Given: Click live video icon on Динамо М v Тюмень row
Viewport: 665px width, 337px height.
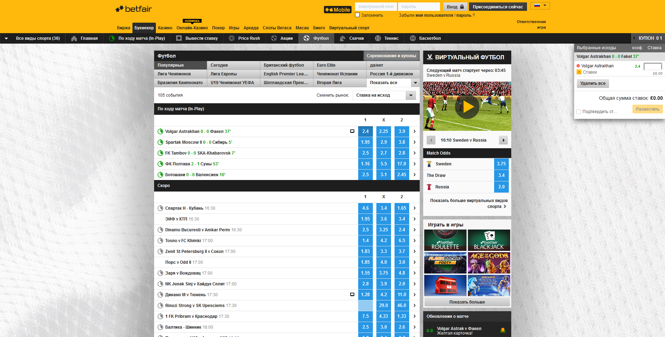Looking at the screenshot, I should click(x=352, y=295).
